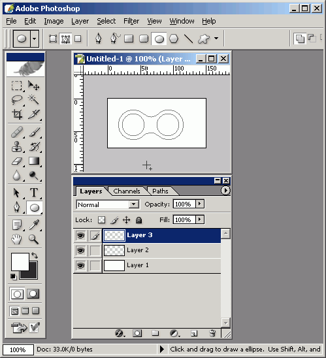Image resolution: width=326 pixels, height=358 pixels.
Task: Open the Filter menu
Action: click(131, 21)
